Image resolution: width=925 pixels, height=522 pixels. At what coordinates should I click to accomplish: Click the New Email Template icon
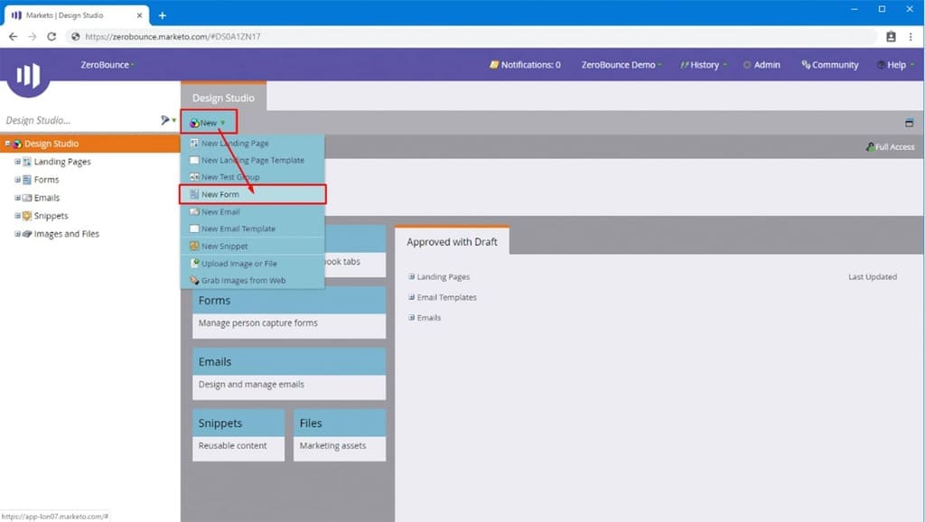194,228
